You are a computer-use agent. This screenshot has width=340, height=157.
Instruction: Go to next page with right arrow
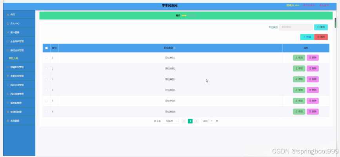tap(196, 121)
